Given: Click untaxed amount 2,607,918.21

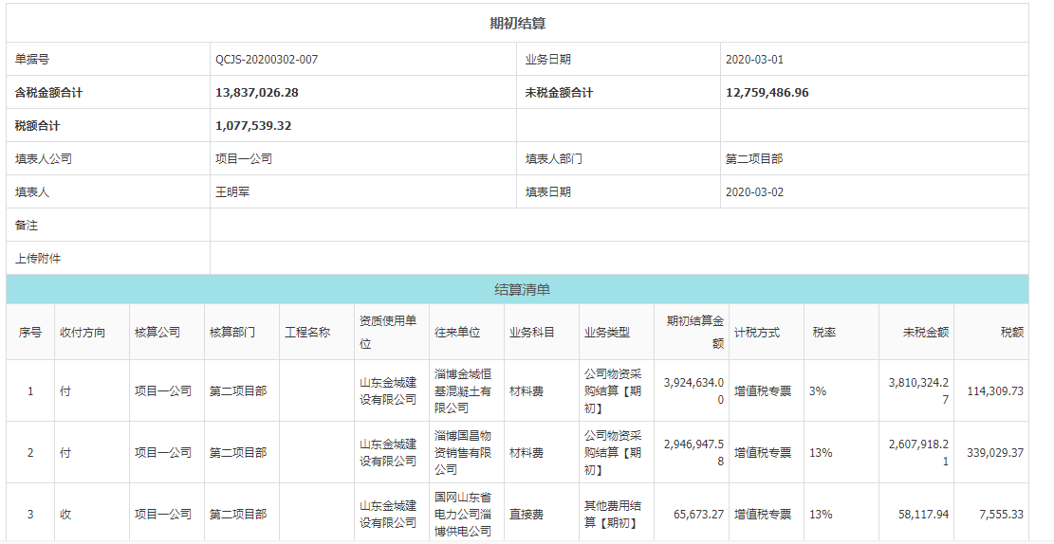Looking at the screenshot, I should [918, 453].
